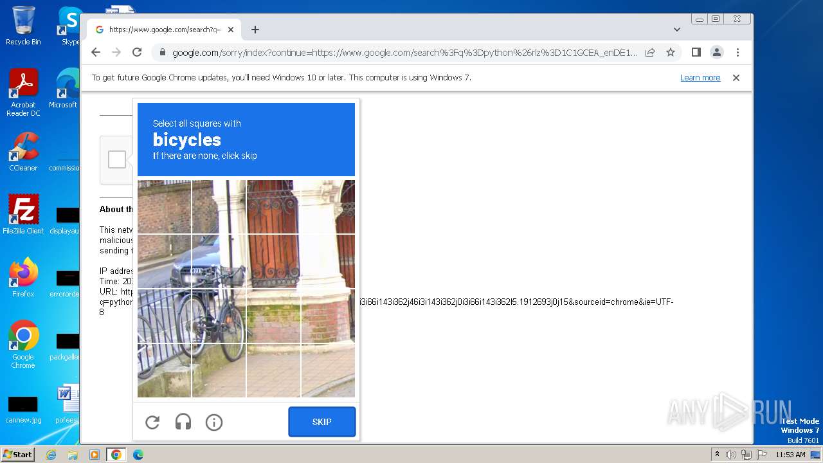Select the displayau desktop file
Image resolution: width=823 pixels, height=463 pixels.
66,221
